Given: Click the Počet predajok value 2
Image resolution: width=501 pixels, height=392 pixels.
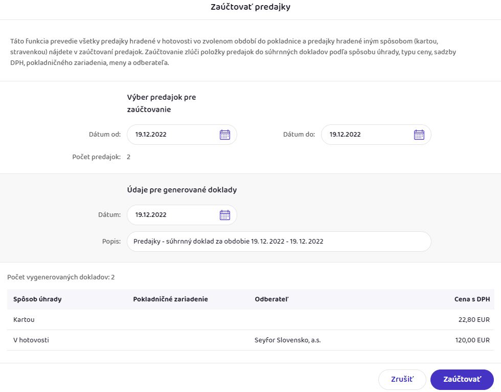Looking at the screenshot, I should [x=128, y=157].
